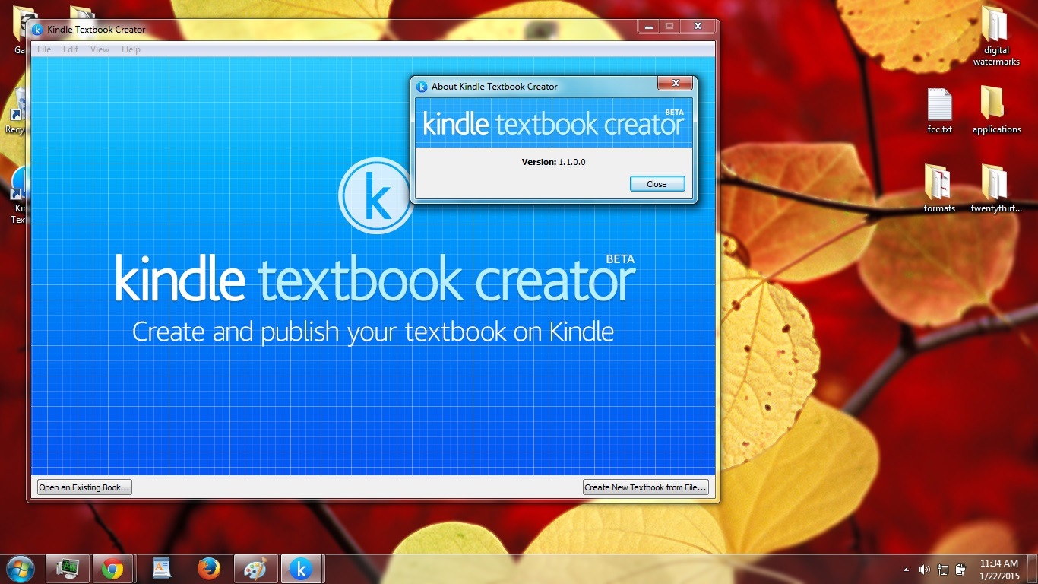Click Open an Existing Book button
The image size is (1038, 584).
pos(84,487)
